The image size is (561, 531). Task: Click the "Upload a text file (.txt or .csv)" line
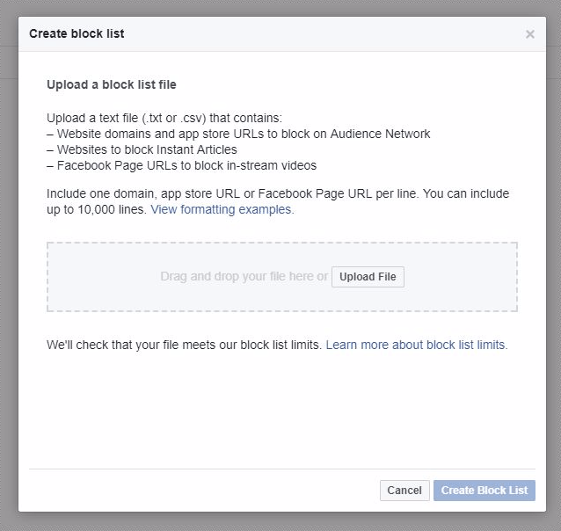point(164,118)
